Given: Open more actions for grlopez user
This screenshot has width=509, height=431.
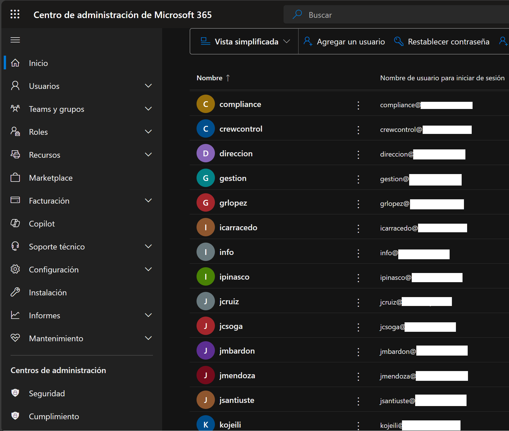Looking at the screenshot, I should coord(358,204).
